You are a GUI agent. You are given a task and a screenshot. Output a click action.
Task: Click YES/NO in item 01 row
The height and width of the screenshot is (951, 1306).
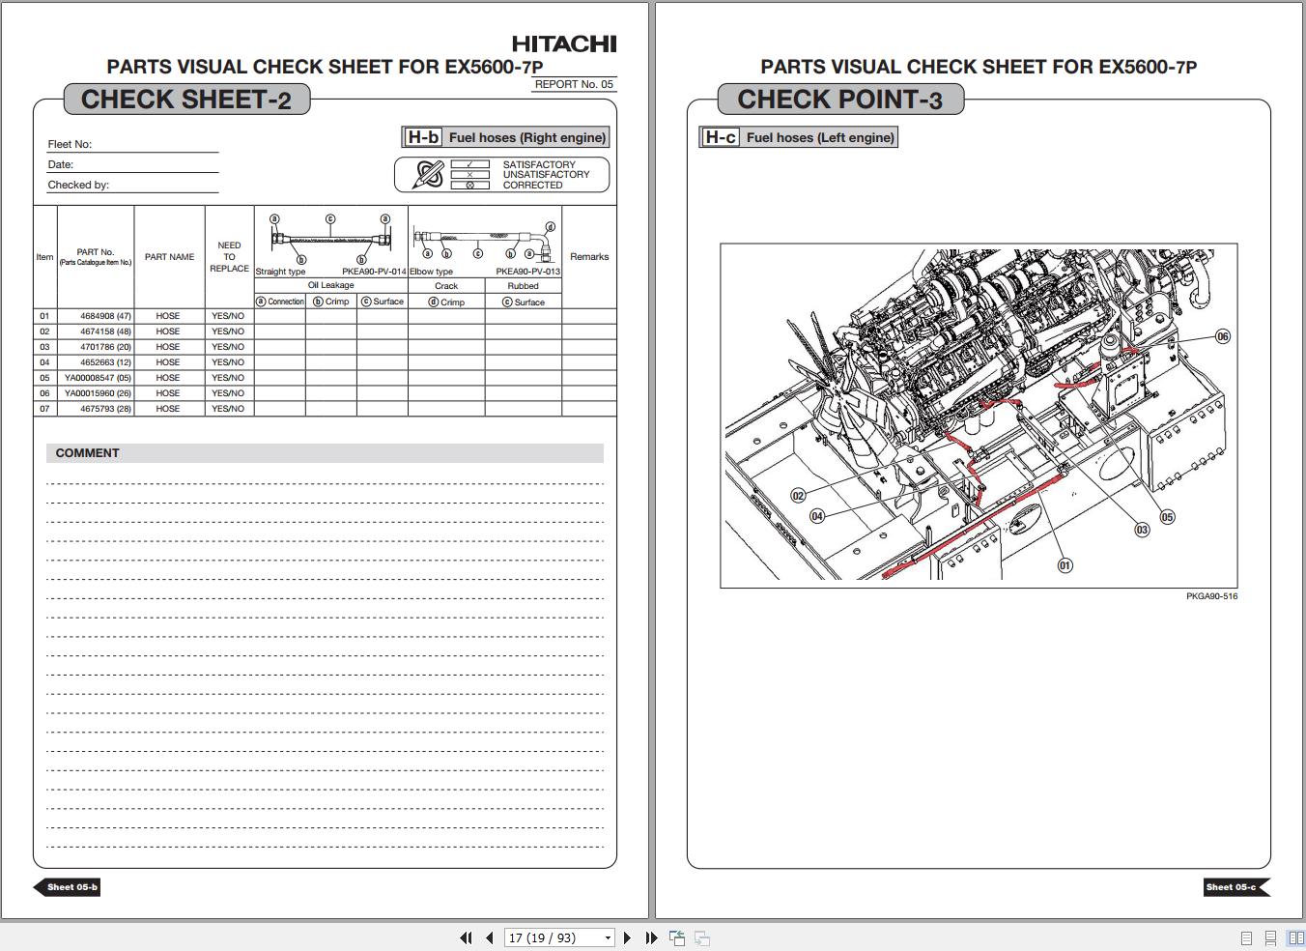point(228,316)
